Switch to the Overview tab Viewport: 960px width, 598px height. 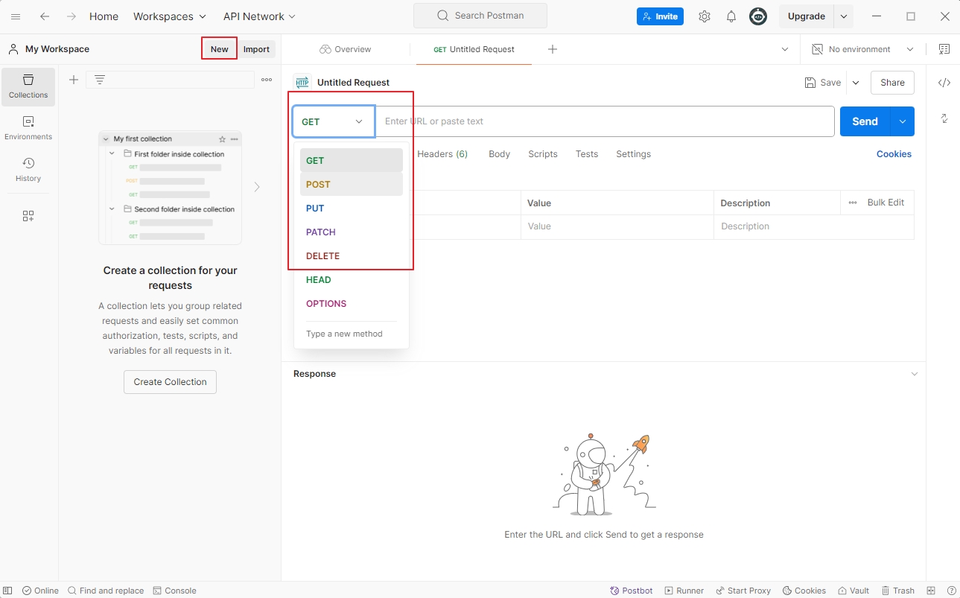coord(346,49)
